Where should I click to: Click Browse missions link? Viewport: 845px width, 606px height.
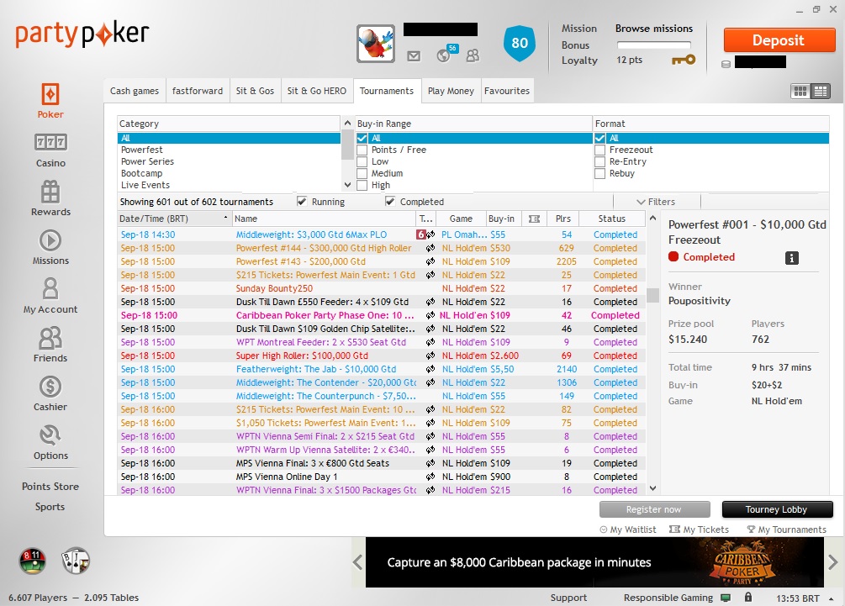pyautogui.click(x=653, y=29)
